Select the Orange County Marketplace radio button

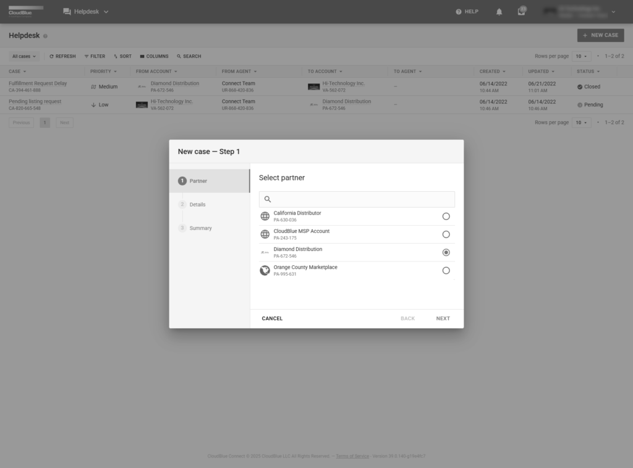pos(446,270)
